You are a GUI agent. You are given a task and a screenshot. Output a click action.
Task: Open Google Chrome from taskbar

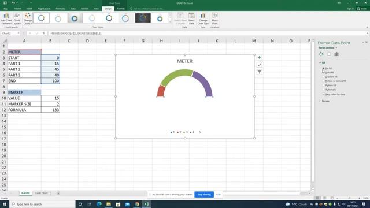pos(137,204)
